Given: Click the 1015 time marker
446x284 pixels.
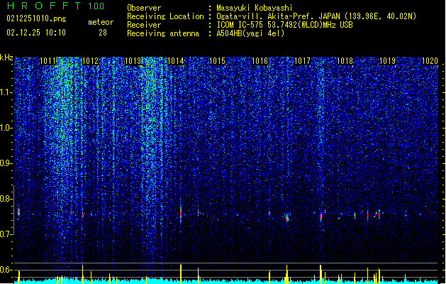Looking at the screenshot, I should [x=217, y=61].
